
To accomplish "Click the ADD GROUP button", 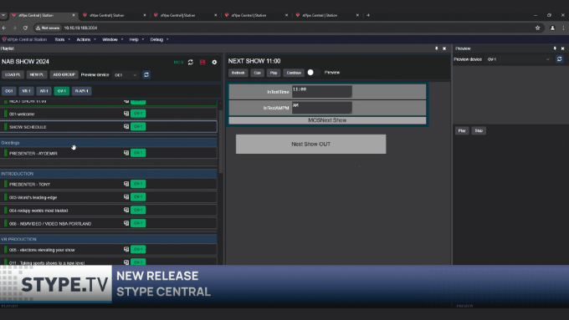I will (64, 74).
